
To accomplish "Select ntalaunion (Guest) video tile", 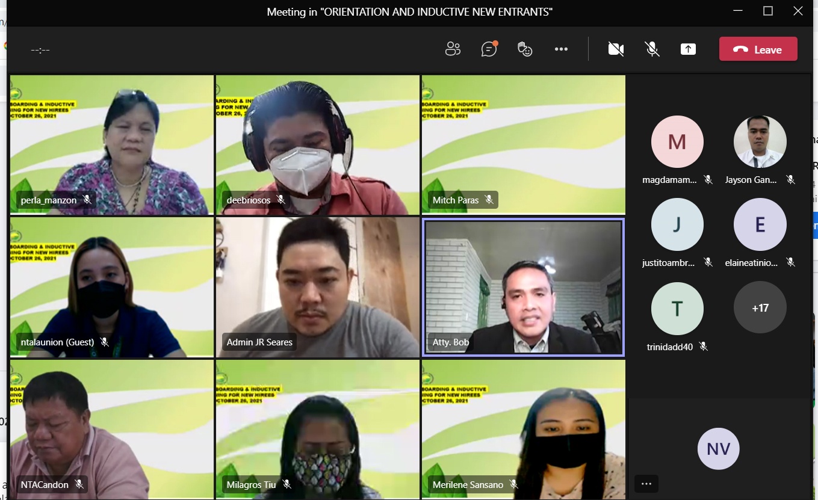I will [x=112, y=287].
